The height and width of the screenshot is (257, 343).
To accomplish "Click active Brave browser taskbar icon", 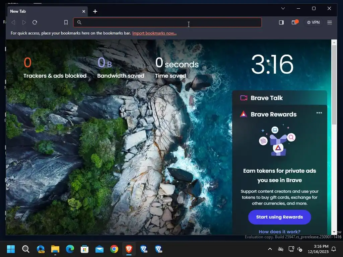I will tap(129, 249).
